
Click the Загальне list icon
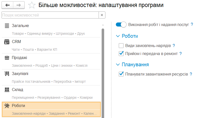click(x=7, y=26)
